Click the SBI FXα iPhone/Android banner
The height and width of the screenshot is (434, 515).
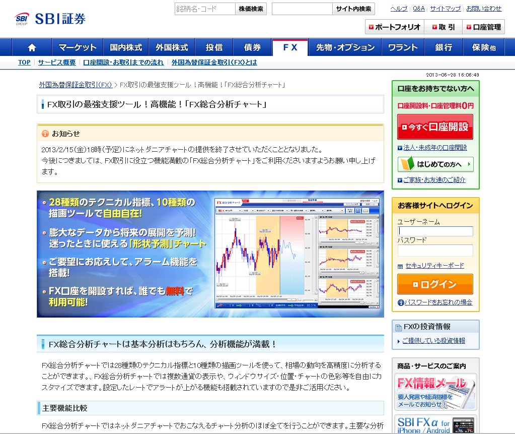[x=435, y=425]
